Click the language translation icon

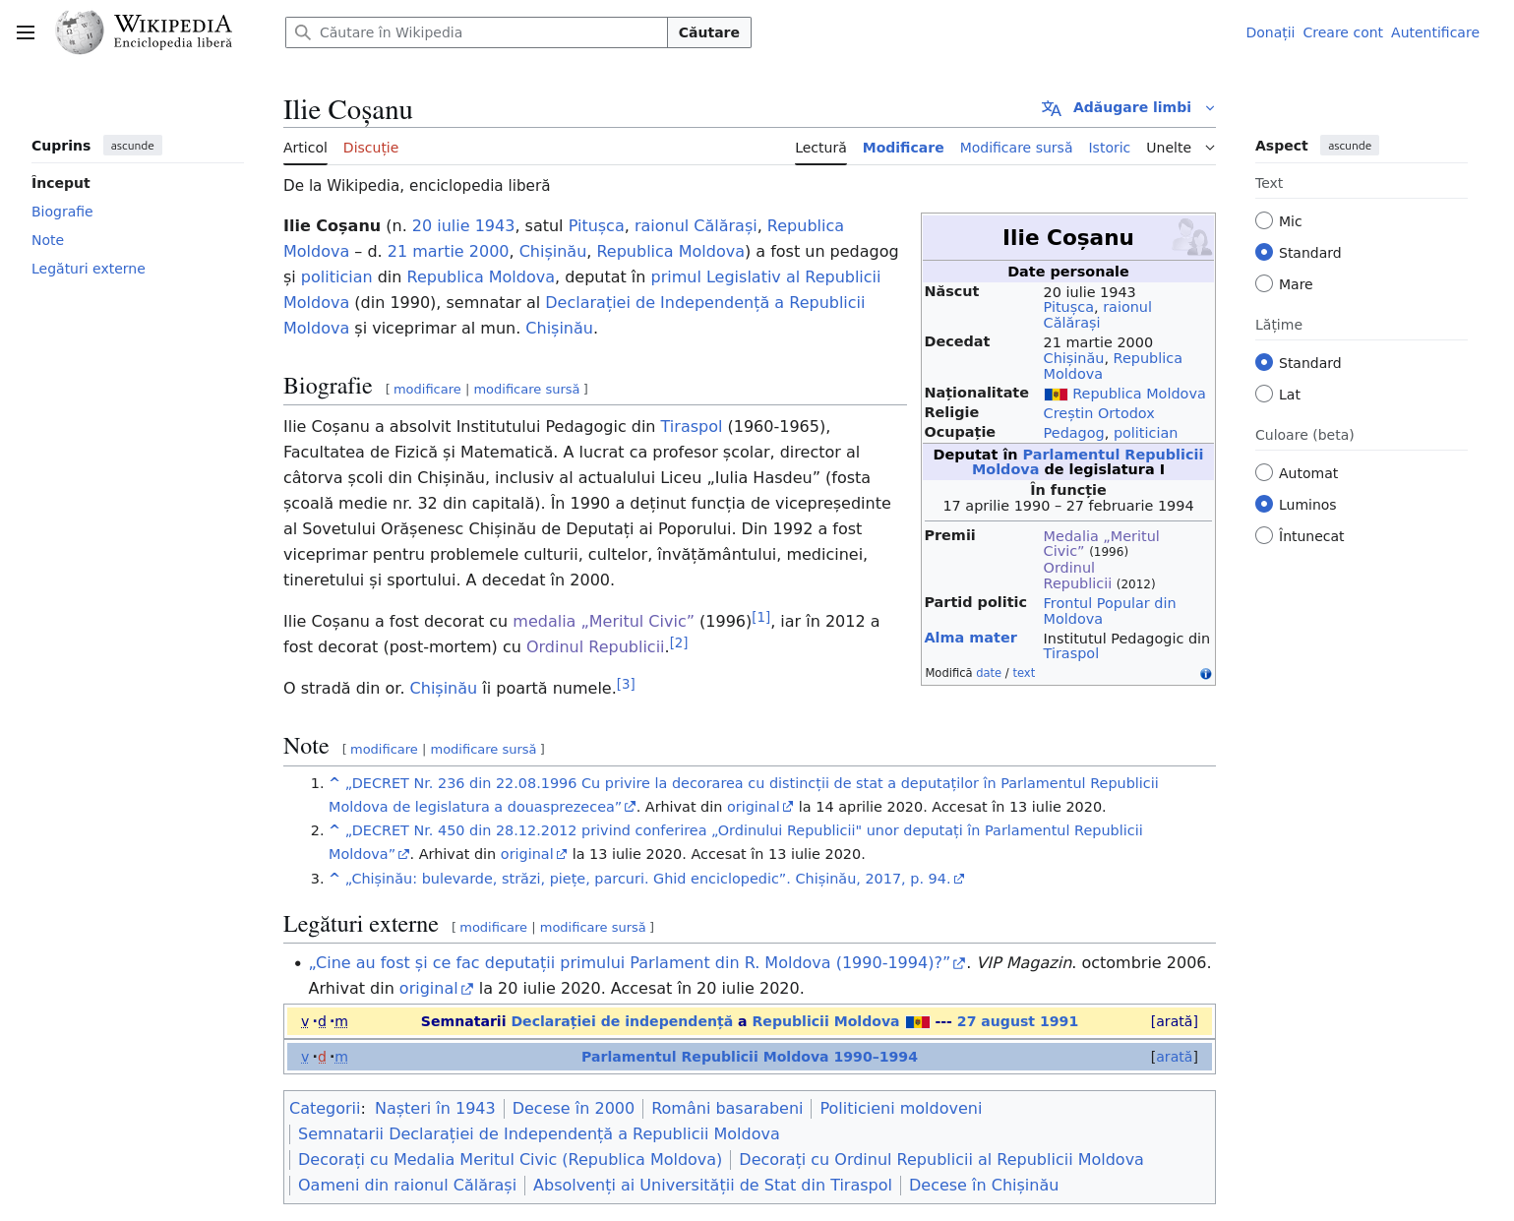[1052, 108]
